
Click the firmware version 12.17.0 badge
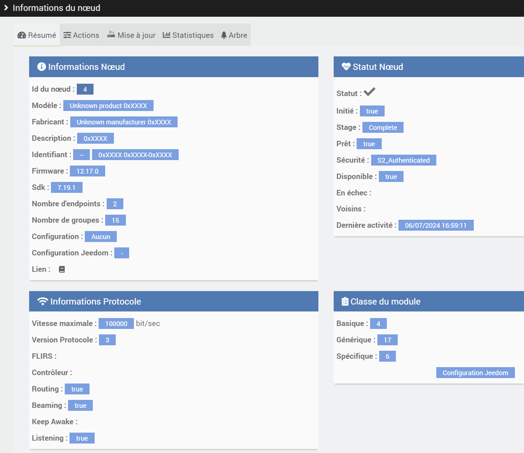[x=87, y=171]
